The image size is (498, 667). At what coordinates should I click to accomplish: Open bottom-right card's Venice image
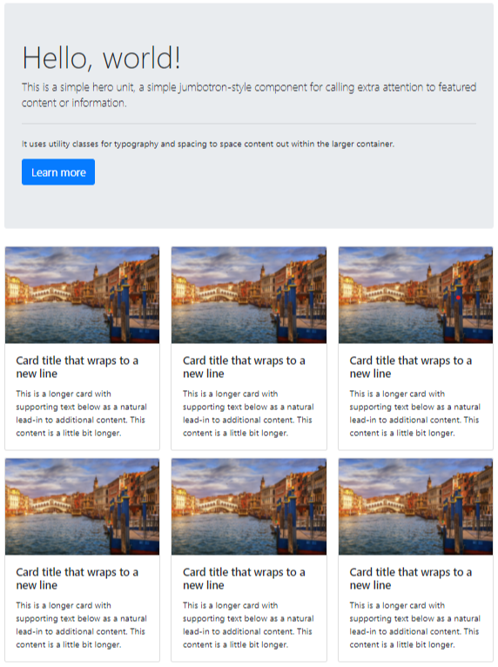point(415,506)
